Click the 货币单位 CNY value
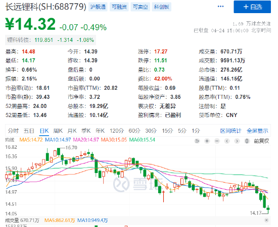 [231, 115]
